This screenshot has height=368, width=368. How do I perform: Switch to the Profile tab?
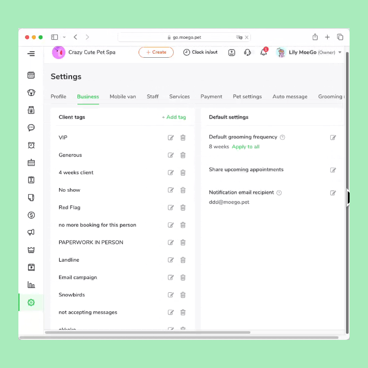click(x=58, y=97)
